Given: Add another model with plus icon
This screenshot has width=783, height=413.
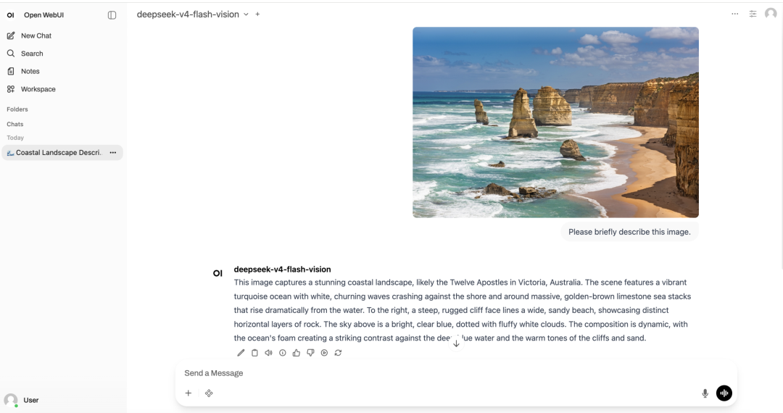Looking at the screenshot, I should pyautogui.click(x=257, y=14).
